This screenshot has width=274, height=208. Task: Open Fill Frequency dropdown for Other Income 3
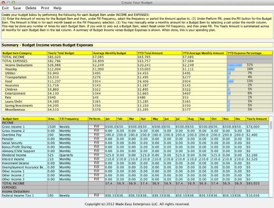[73, 180]
